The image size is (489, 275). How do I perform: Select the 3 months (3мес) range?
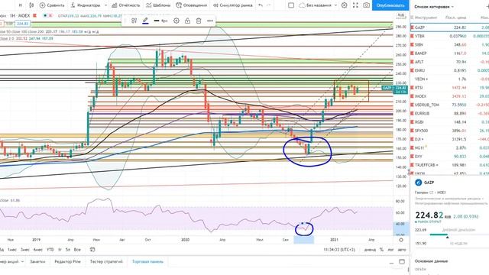tap(25, 250)
